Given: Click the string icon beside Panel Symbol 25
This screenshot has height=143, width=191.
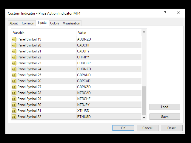Looking at the screenshot, I should pyautogui.click(x=14, y=75).
